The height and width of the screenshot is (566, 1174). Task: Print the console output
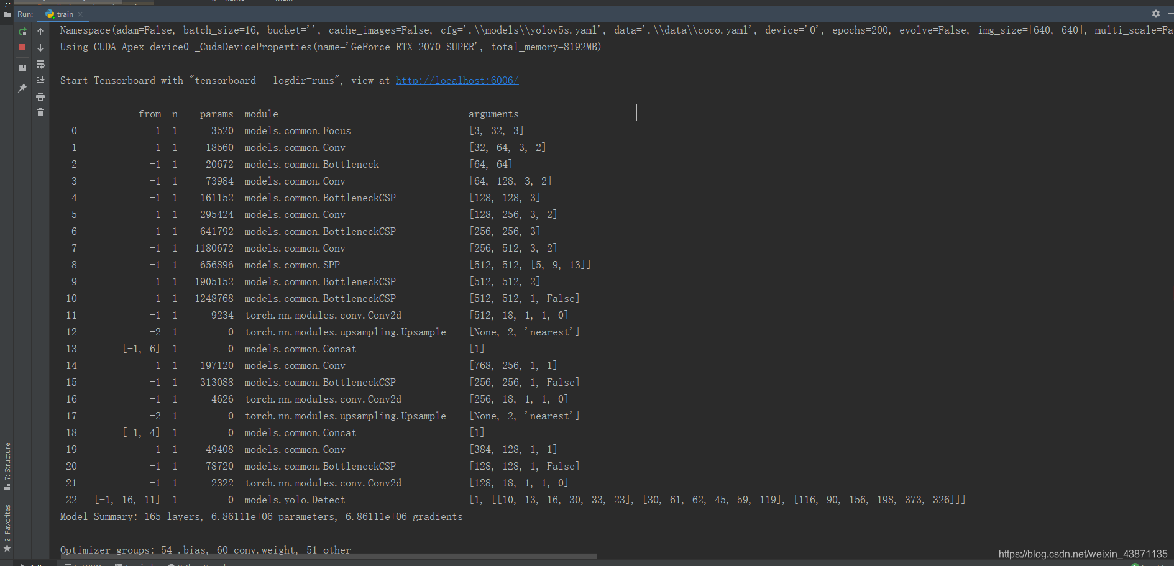[x=40, y=96]
